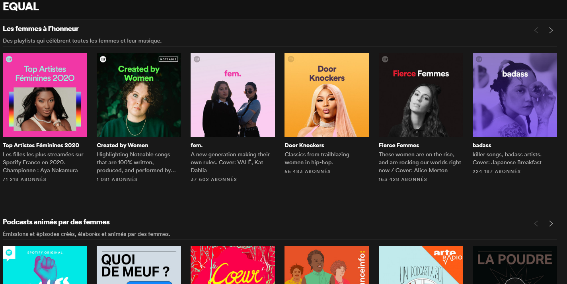Open the Quoi de Meuf ? podcast cover

(139, 265)
